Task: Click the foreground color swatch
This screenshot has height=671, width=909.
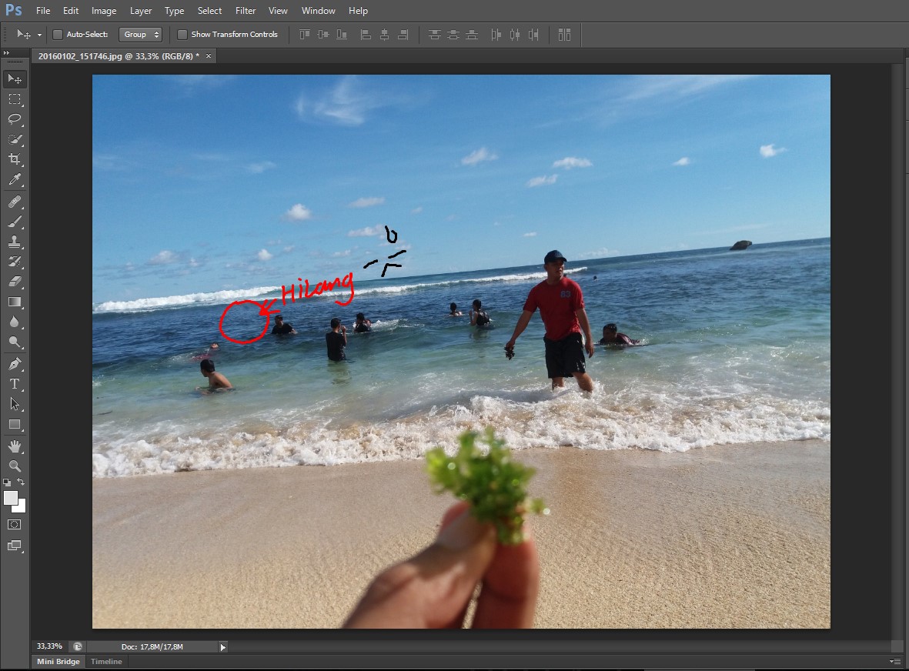Action: click(11, 499)
